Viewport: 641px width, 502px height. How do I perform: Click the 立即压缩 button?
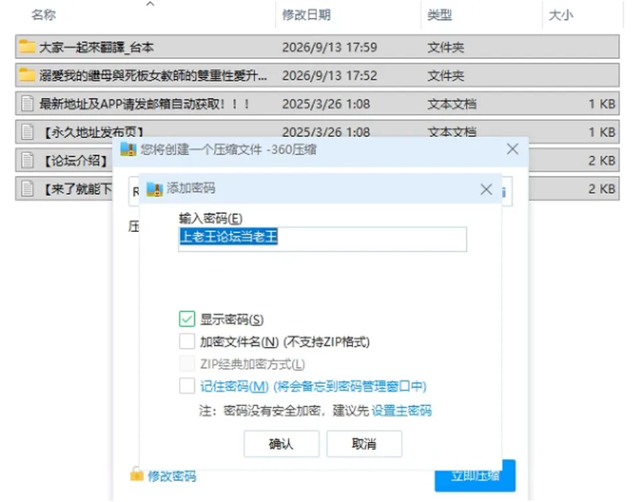coord(475,475)
